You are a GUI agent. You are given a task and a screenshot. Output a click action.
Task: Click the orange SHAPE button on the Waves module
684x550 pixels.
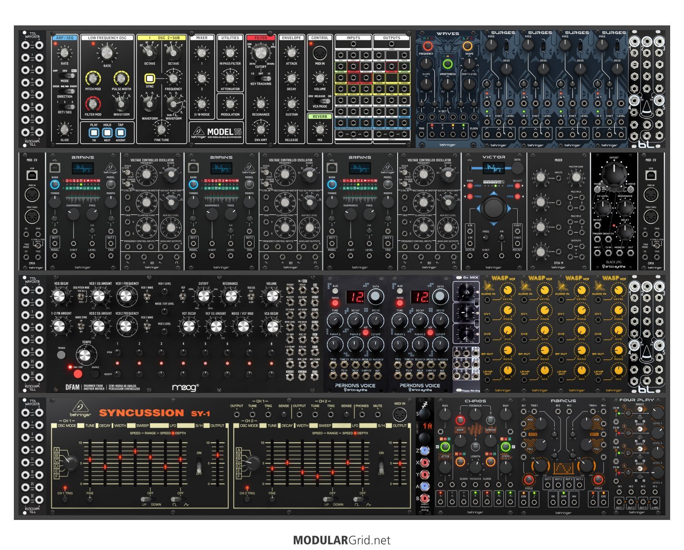[x=467, y=46]
